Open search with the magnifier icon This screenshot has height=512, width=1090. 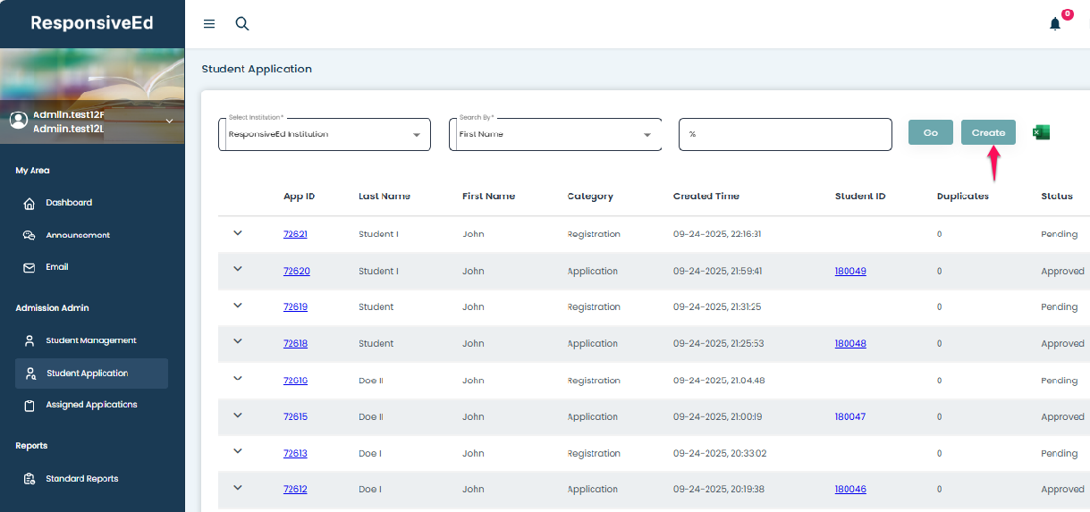tap(242, 24)
